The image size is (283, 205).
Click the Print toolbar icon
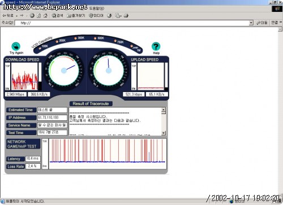point(126,16)
